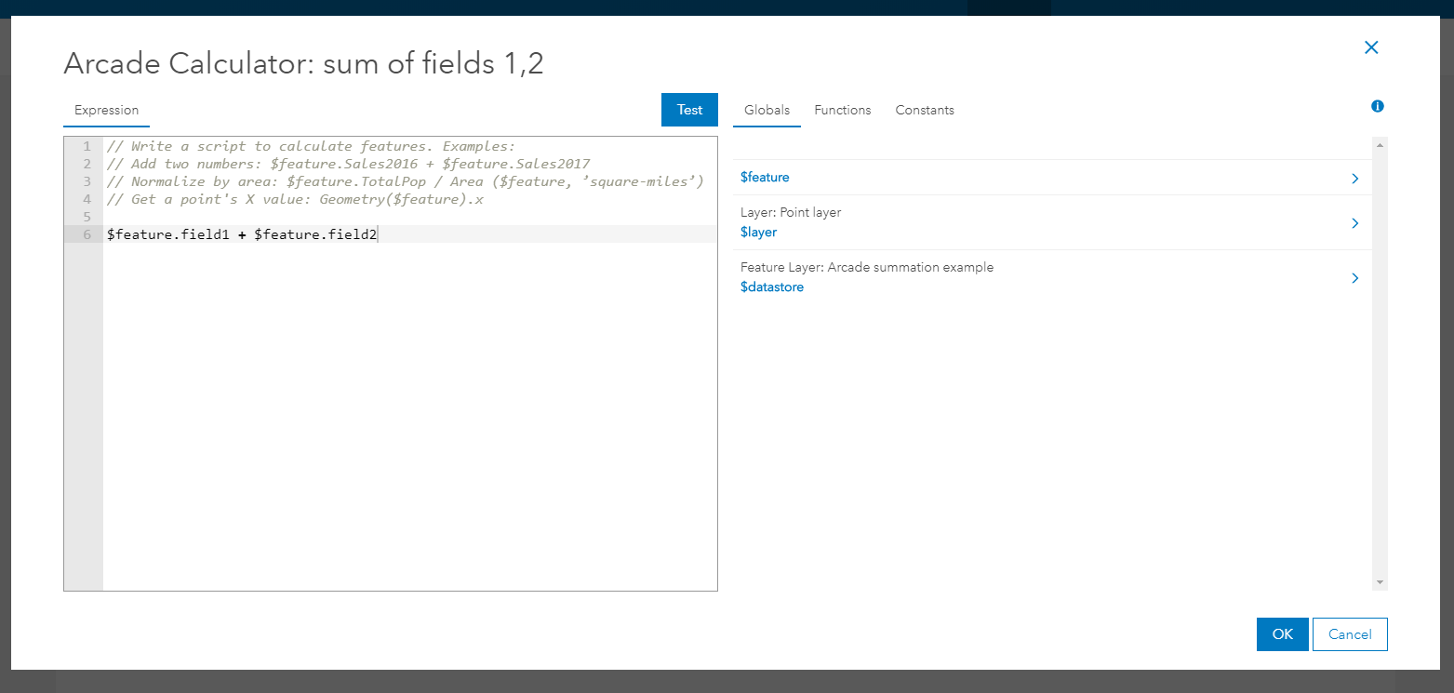The width and height of the screenshot is (1454, 693).
Task: Place cursor at end of $feature.field2
Action: pyautogui.click(x=378, y=234)
